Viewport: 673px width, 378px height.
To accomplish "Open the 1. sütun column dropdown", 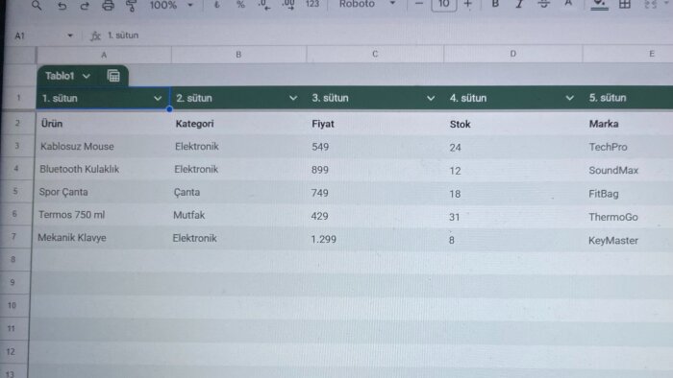I will 158,99.
